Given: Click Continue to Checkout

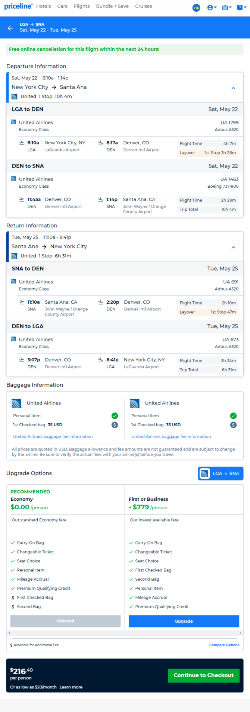Looking at the screenshot, I should click(204, 675).
